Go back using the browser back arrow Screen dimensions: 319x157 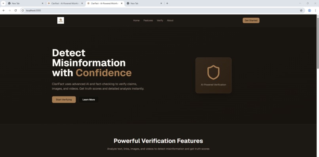(4, 10)
